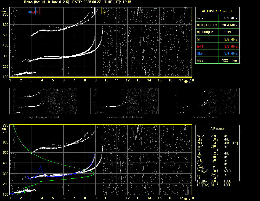Viewport: 260px width, 201px height.
Task: Click the foF2 08.9 MHz row in AIP output
Action: [x=213, y=139]
